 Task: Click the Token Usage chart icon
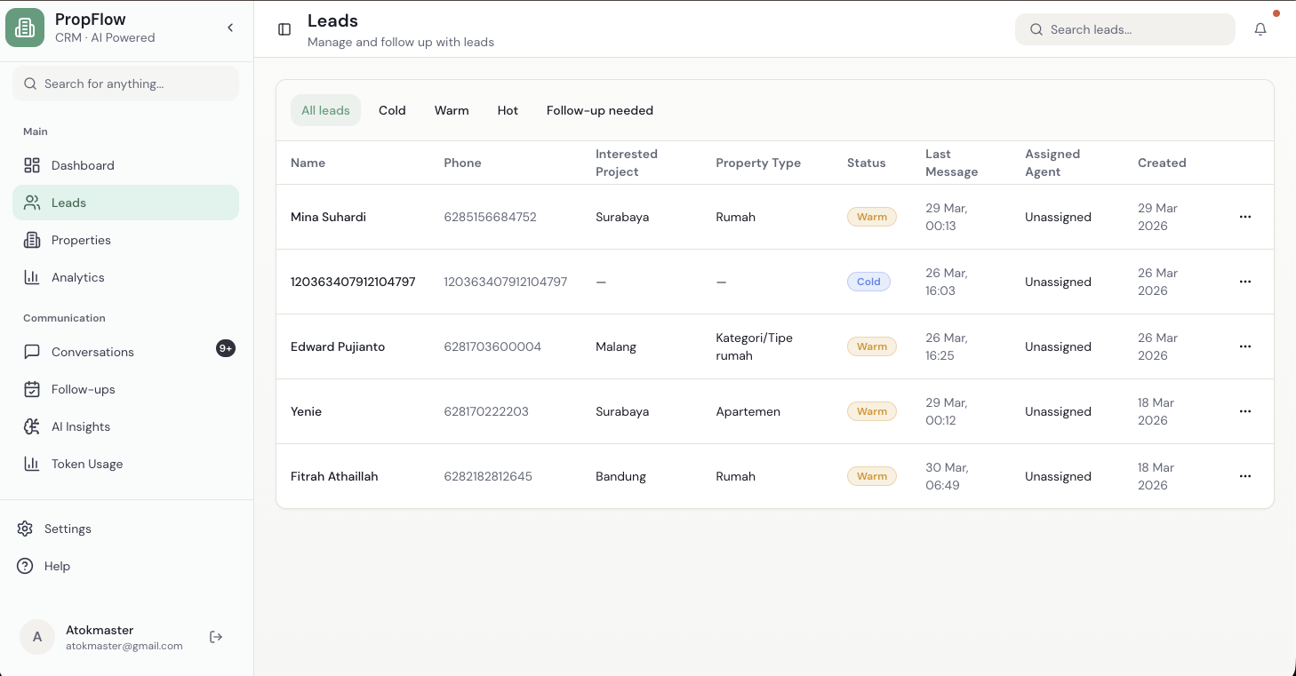[x=32, y=464]
